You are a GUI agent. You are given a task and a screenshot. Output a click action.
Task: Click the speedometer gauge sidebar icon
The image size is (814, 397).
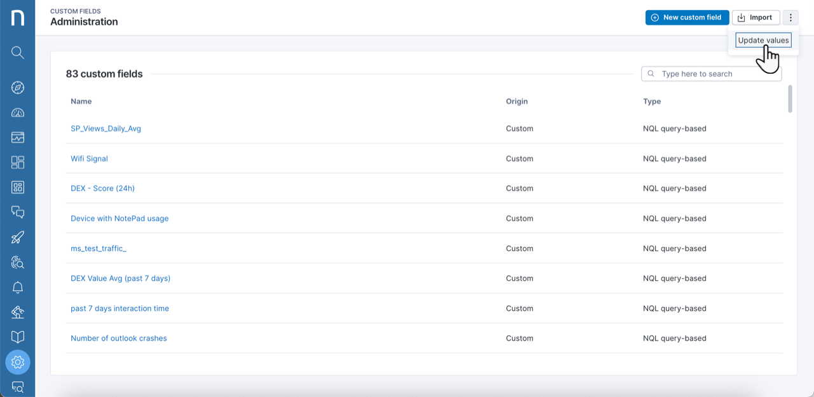point(18,113)
